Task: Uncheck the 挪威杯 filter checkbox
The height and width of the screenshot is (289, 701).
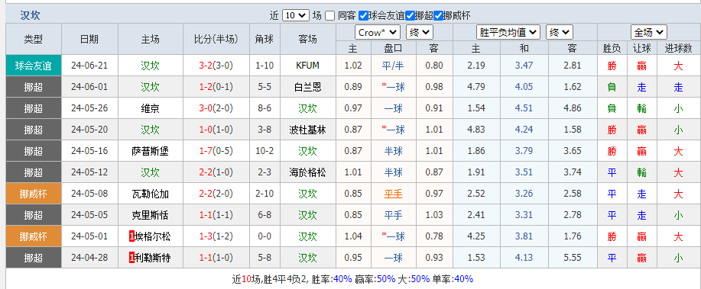Action: 438,15
